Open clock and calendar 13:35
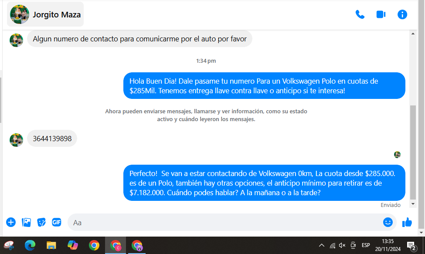The height and width of the screenshot is (254, 425). (x=388, y=245)
